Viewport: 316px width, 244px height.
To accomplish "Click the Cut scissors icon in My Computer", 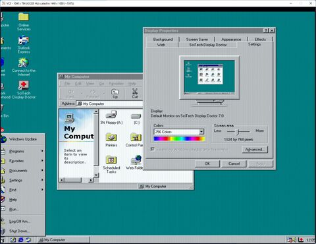I will click(x=135, y=93).
